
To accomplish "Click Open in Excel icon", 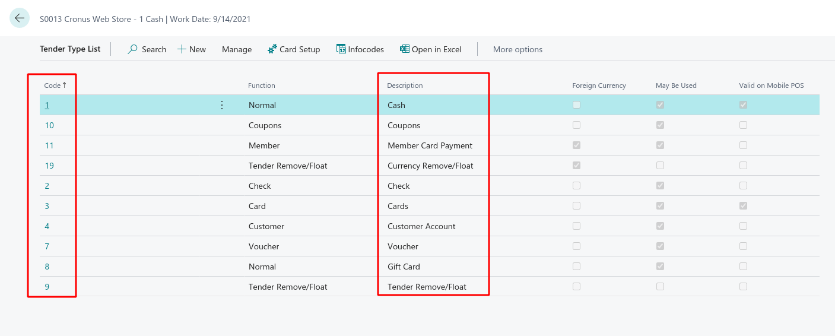I will pyautogui.click(x=405, y=49).
